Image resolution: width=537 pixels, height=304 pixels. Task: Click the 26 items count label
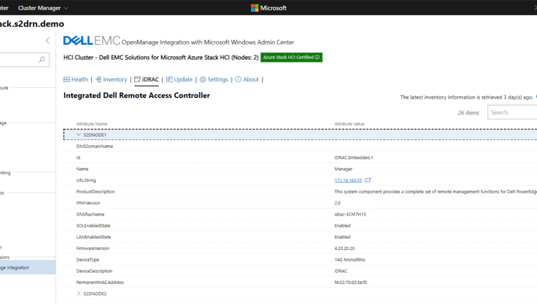(x=469, y=113)
